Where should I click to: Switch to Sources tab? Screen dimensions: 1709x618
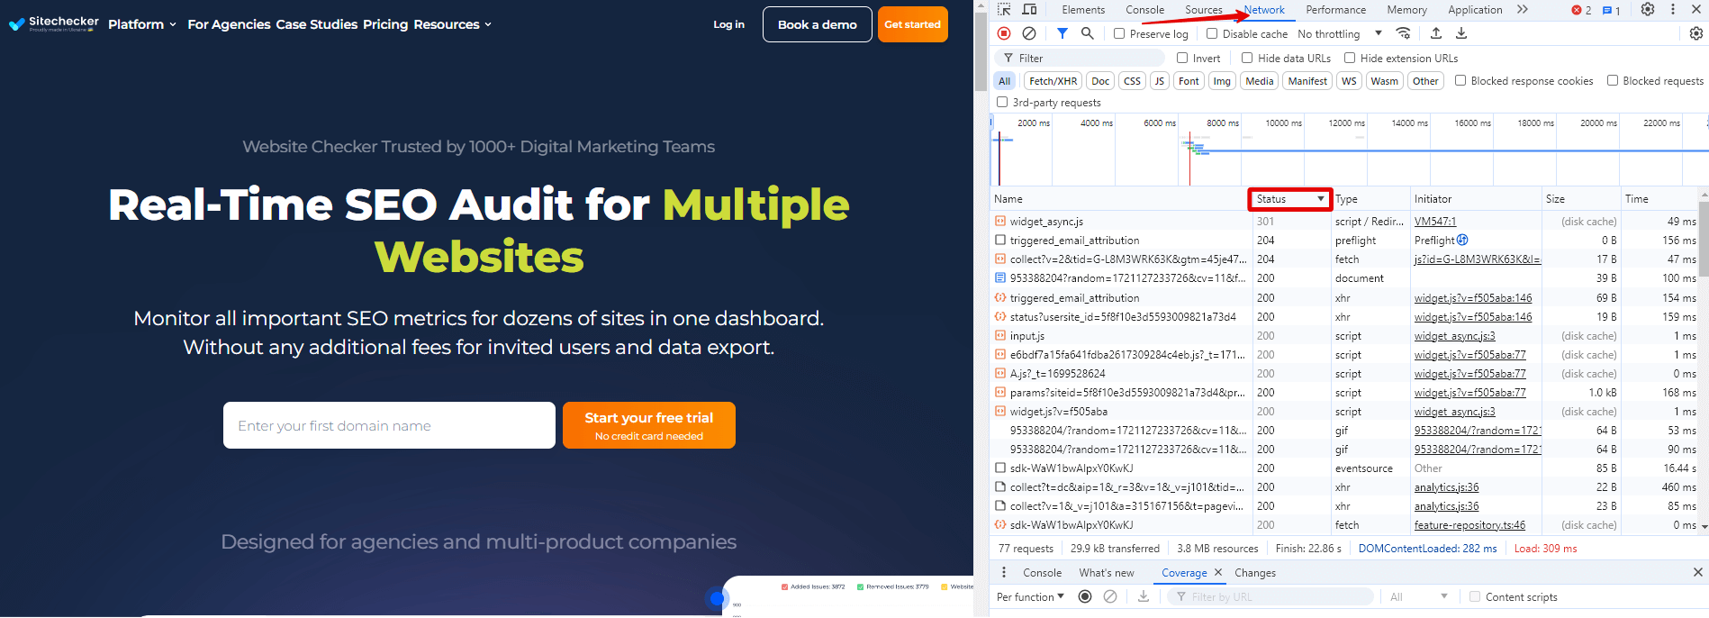1204,10
